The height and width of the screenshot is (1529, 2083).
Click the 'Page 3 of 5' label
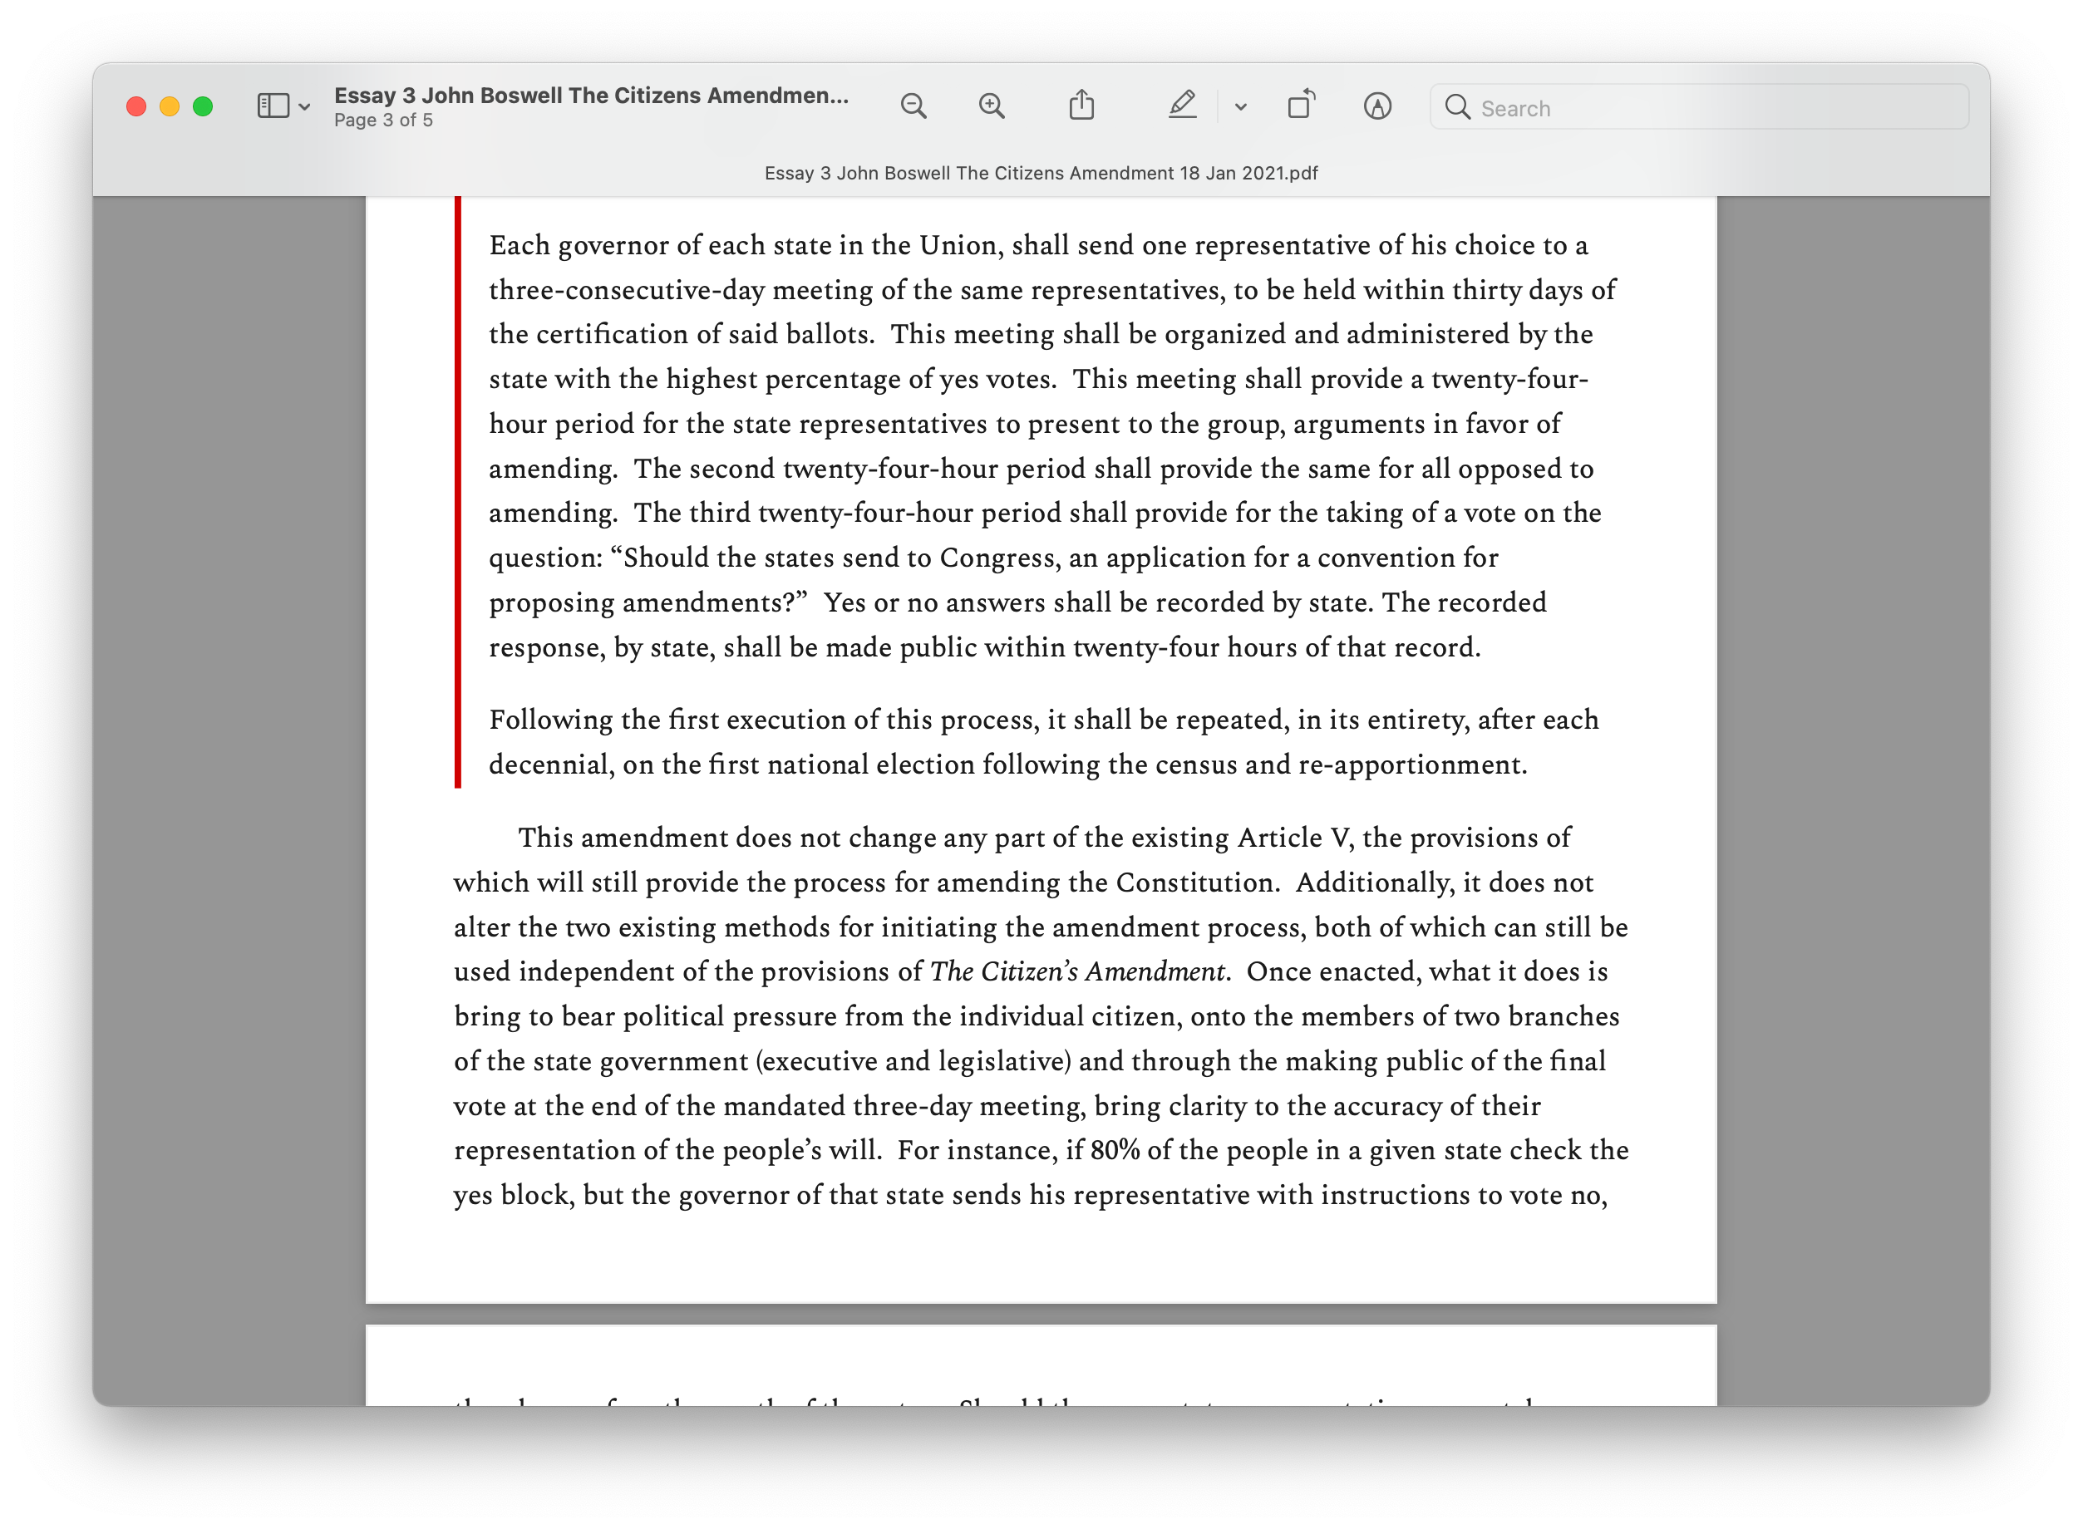(x=383, y=120)
